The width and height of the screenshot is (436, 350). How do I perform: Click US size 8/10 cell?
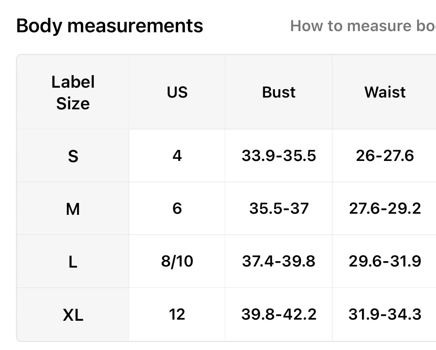[177, 261]
